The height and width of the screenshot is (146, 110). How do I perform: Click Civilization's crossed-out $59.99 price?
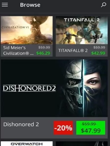pos(44,48)
